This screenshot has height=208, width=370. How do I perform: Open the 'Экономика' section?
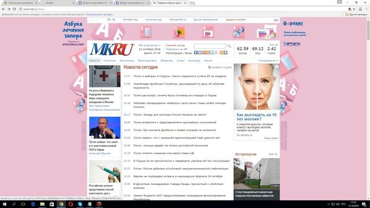[x=127, y=61]
